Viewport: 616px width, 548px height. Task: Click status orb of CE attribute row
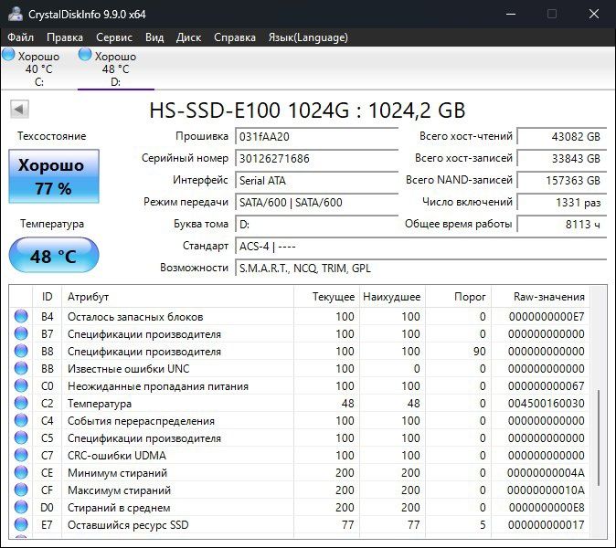pos(21,472)
